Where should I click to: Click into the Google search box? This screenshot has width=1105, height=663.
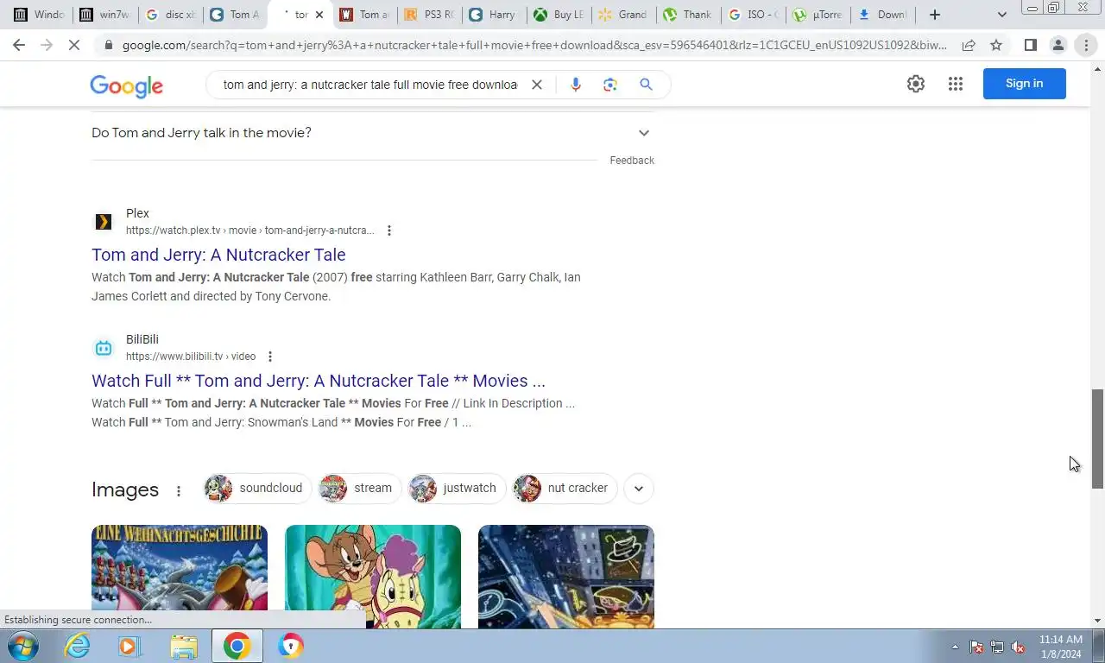tap(369, 85)
